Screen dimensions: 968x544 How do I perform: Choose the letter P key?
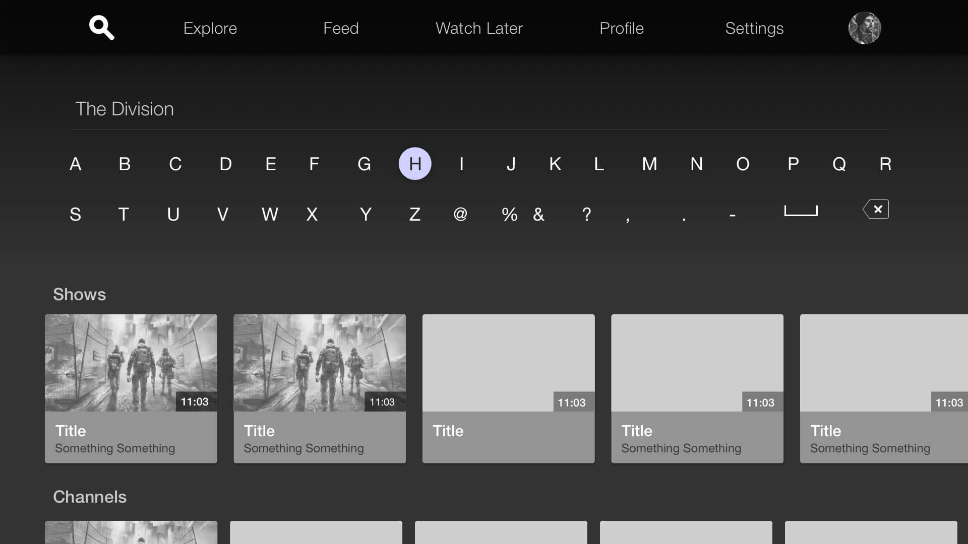tap(793, 164)
